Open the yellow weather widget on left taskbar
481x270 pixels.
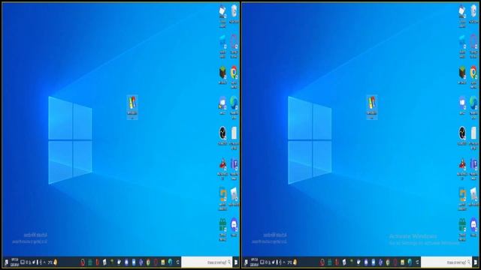tap(56, 262)
